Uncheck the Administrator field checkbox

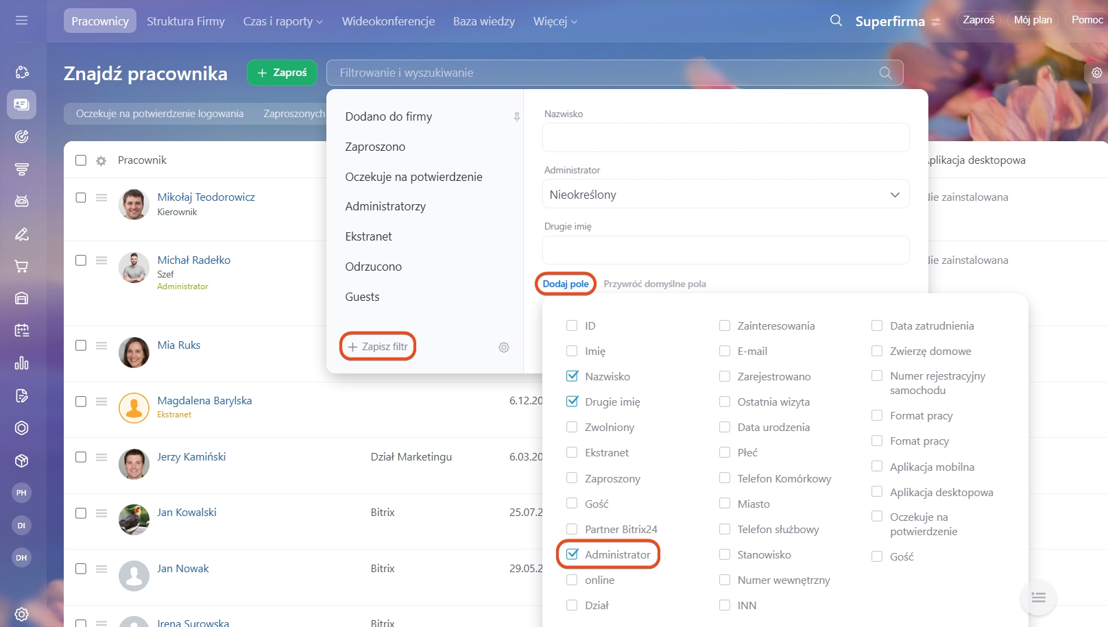tap(572, 554)
